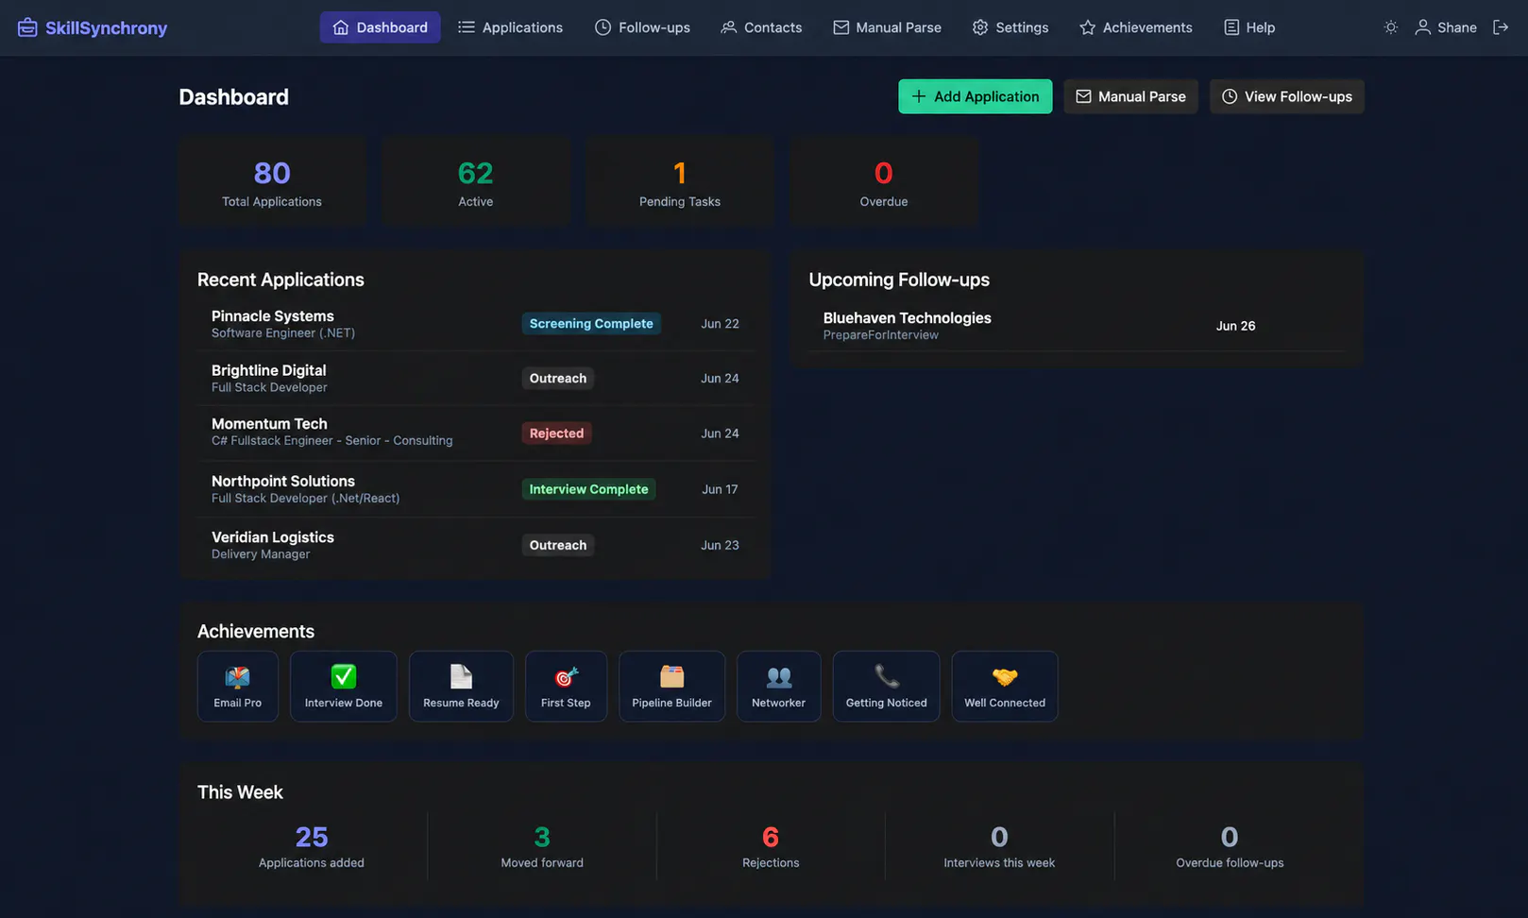The height and width of the screenshot is (918, 1528).
Task: Click the 1 Pending Tasks card
Action: [x=680, y=181]
